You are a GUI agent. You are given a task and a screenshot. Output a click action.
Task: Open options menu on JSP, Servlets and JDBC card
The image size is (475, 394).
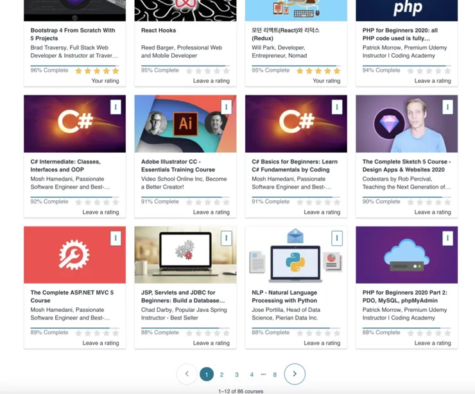227,238
